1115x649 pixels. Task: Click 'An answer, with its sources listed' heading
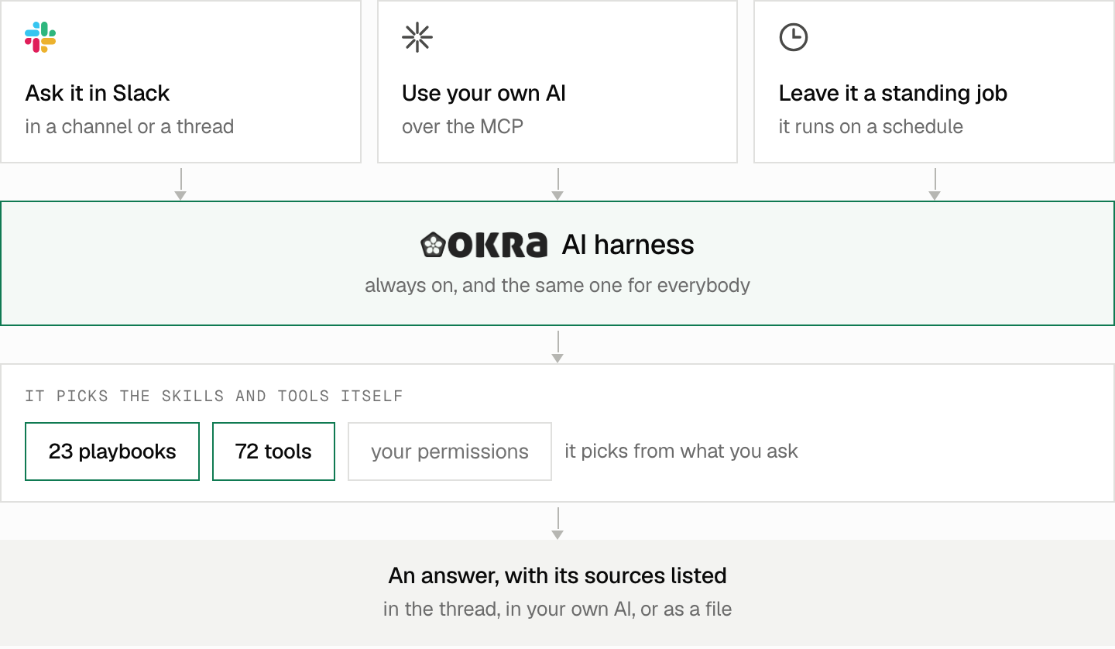pos(557,576)
